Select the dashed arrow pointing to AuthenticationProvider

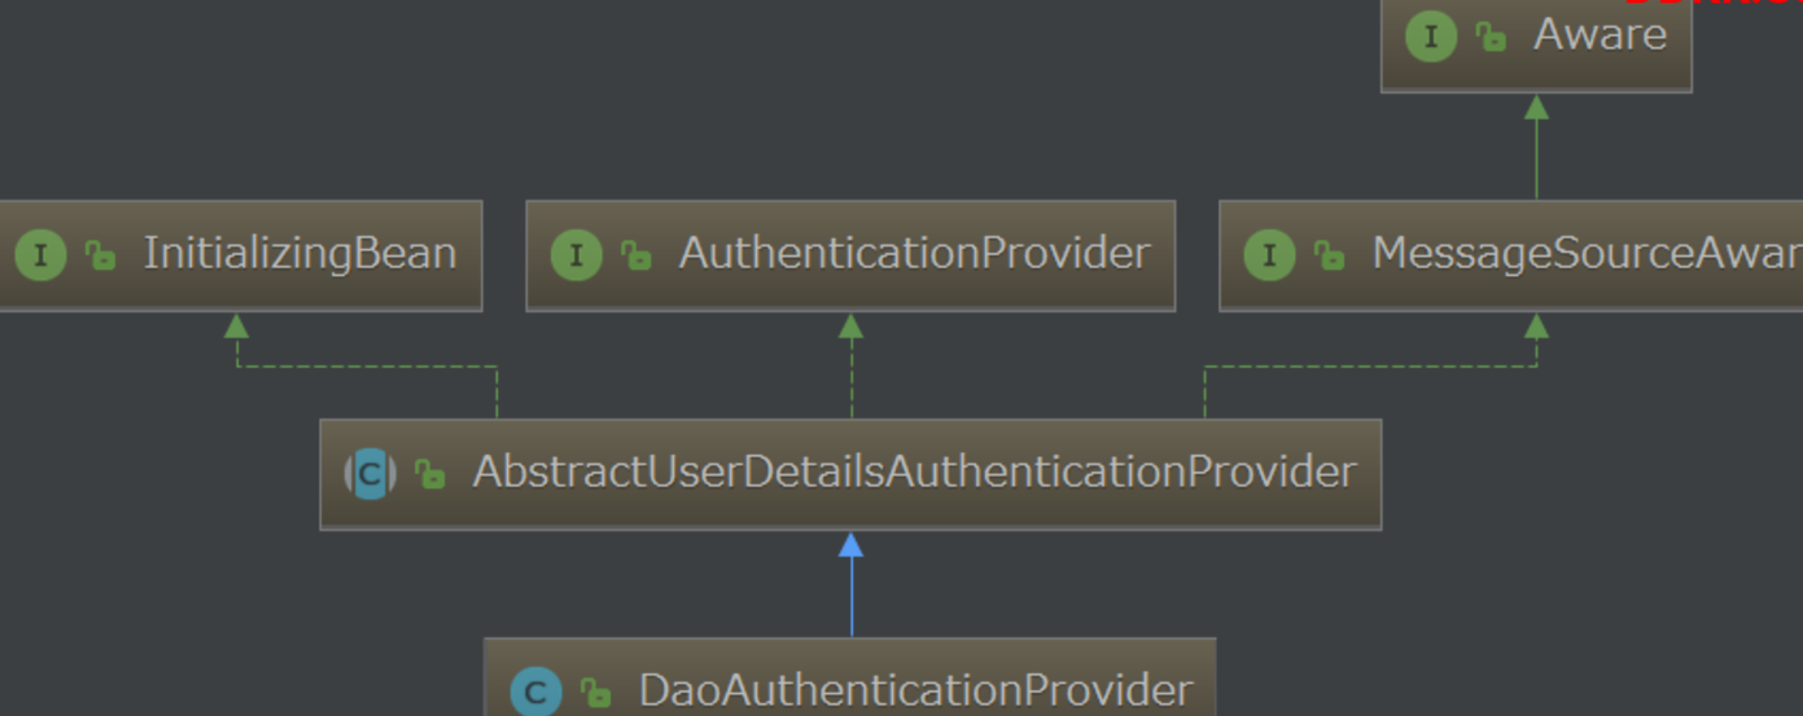(852, 366)
